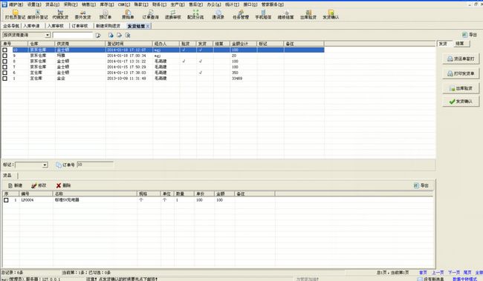Screen dimensions: 483x281
Task: Expand the 按供货商查询 dropdown
Action: [48, 35]
